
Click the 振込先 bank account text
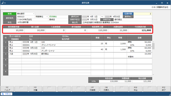101,23
